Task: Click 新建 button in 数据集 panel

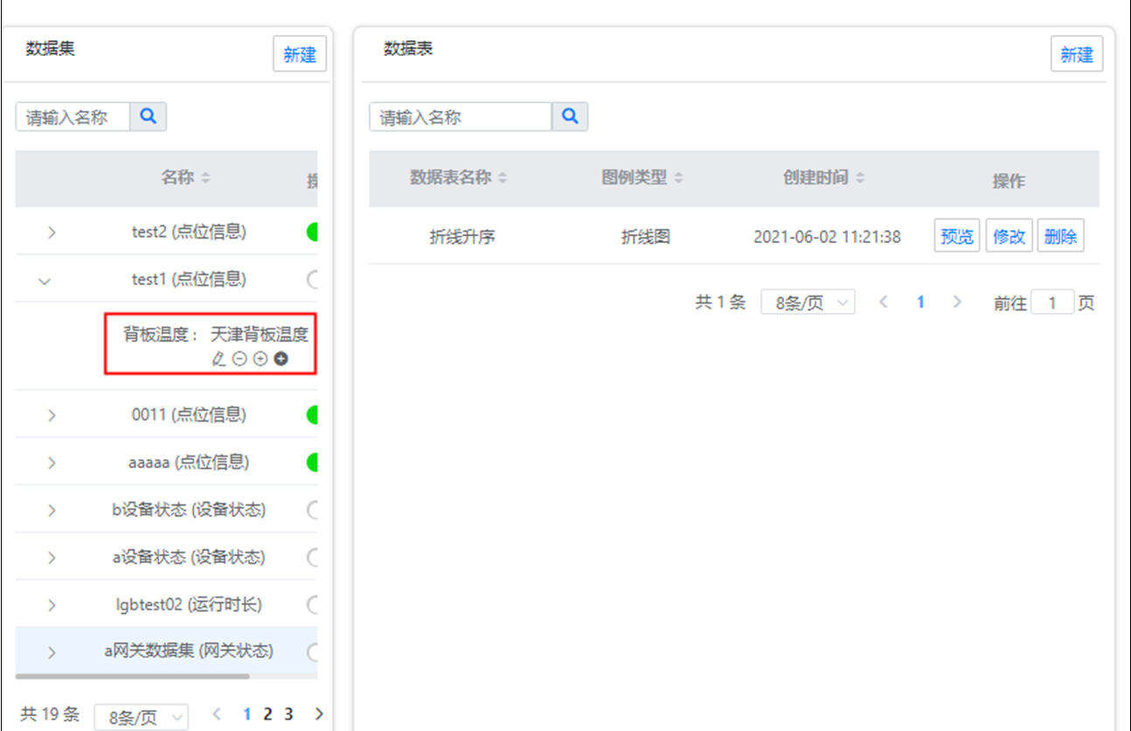Action: click(300, 54)
